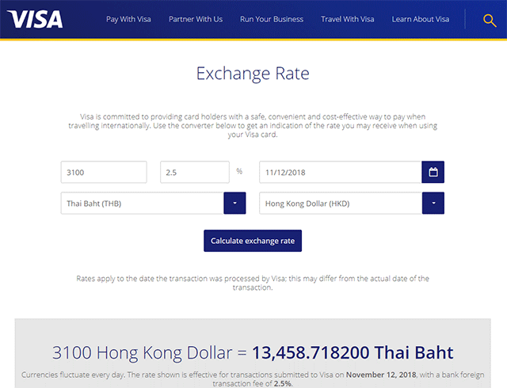This screenshot has height=388, width=507.
Task: Focus the amount field showing 3100
Action: point(104,172)
